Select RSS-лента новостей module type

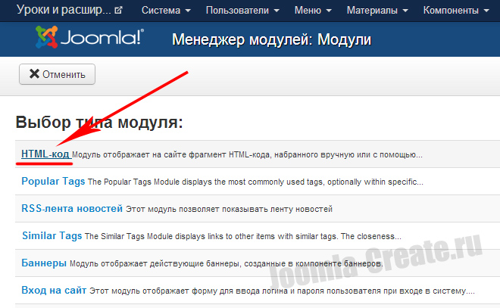[x=72, y=208]
